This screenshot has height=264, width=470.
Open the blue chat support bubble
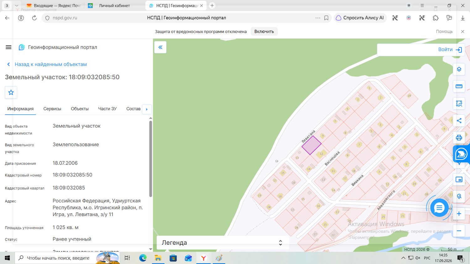tap(439, 207)
